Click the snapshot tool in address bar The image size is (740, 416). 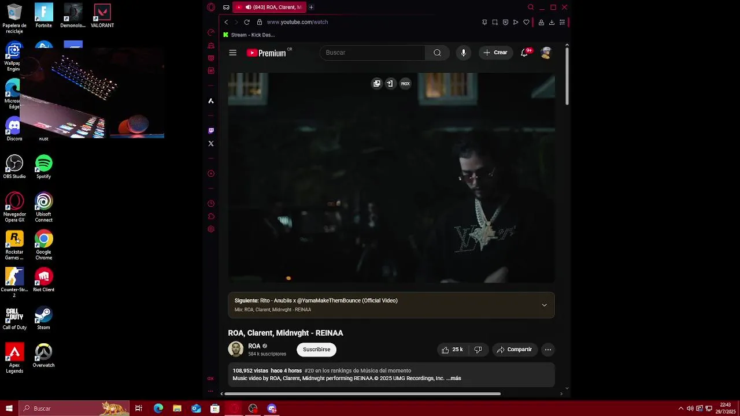click(495, 22)
